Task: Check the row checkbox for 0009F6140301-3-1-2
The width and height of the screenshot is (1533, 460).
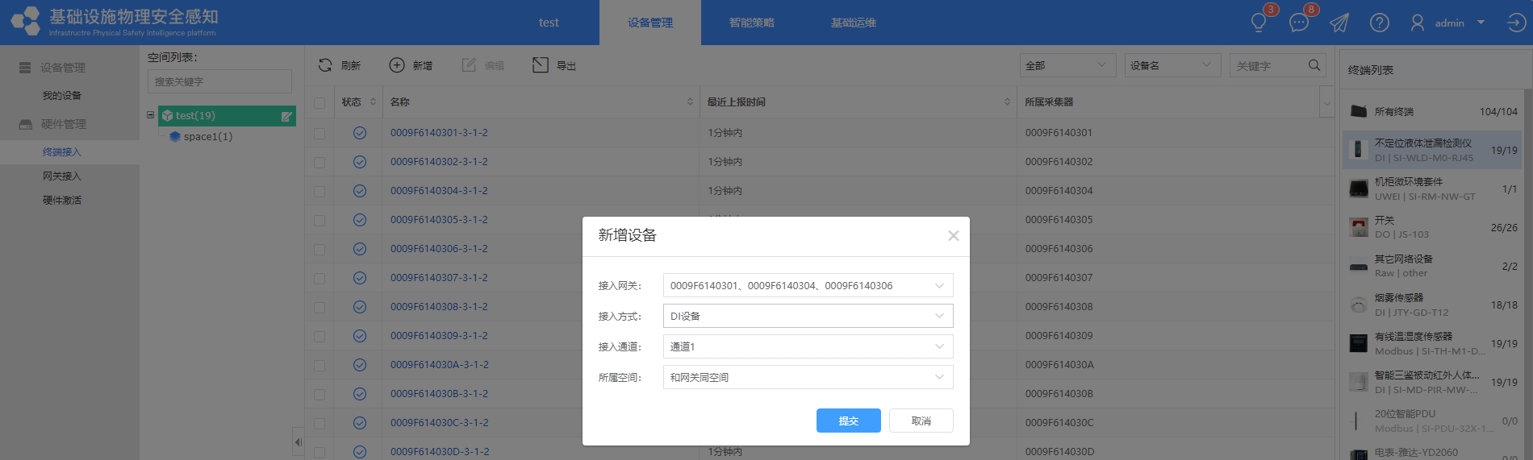Action: tap(320, 133)
